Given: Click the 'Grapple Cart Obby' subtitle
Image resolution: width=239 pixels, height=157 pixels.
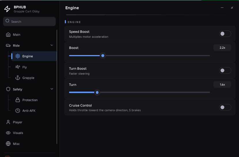Looking at the screenshot, I should tap(26, 12).
